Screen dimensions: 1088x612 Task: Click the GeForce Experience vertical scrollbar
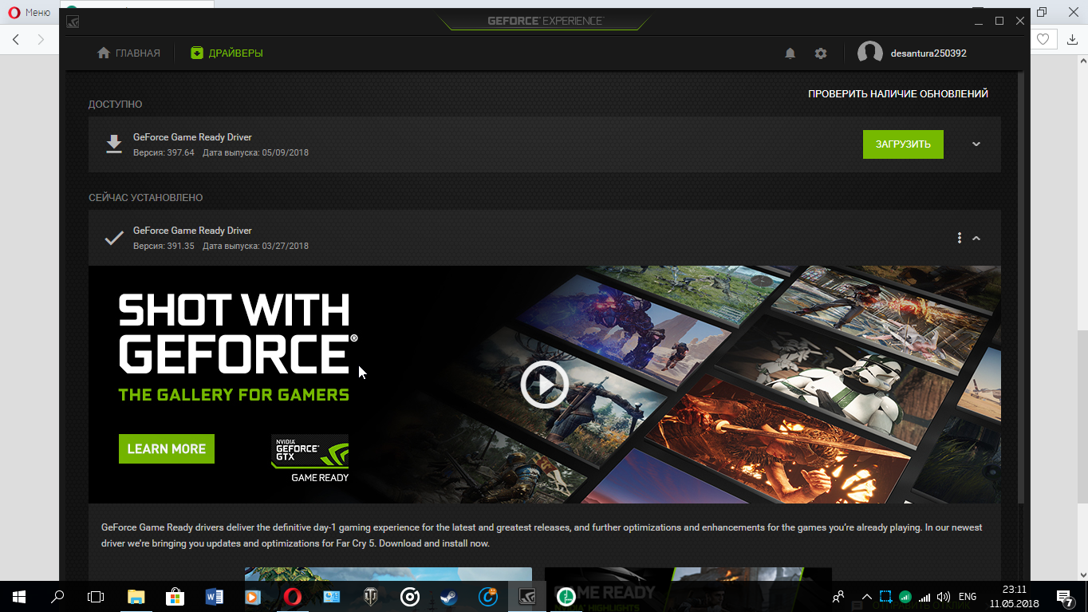[1021, 287]
